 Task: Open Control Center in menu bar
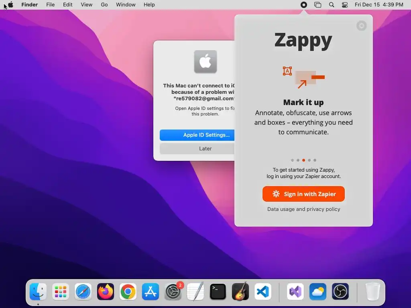(345, 5)
